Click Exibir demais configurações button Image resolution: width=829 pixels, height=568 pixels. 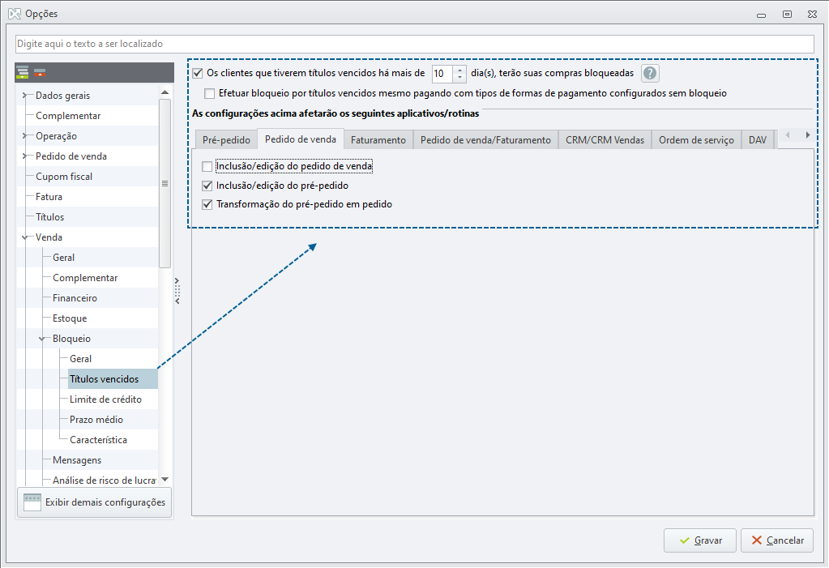click(95, 502)
